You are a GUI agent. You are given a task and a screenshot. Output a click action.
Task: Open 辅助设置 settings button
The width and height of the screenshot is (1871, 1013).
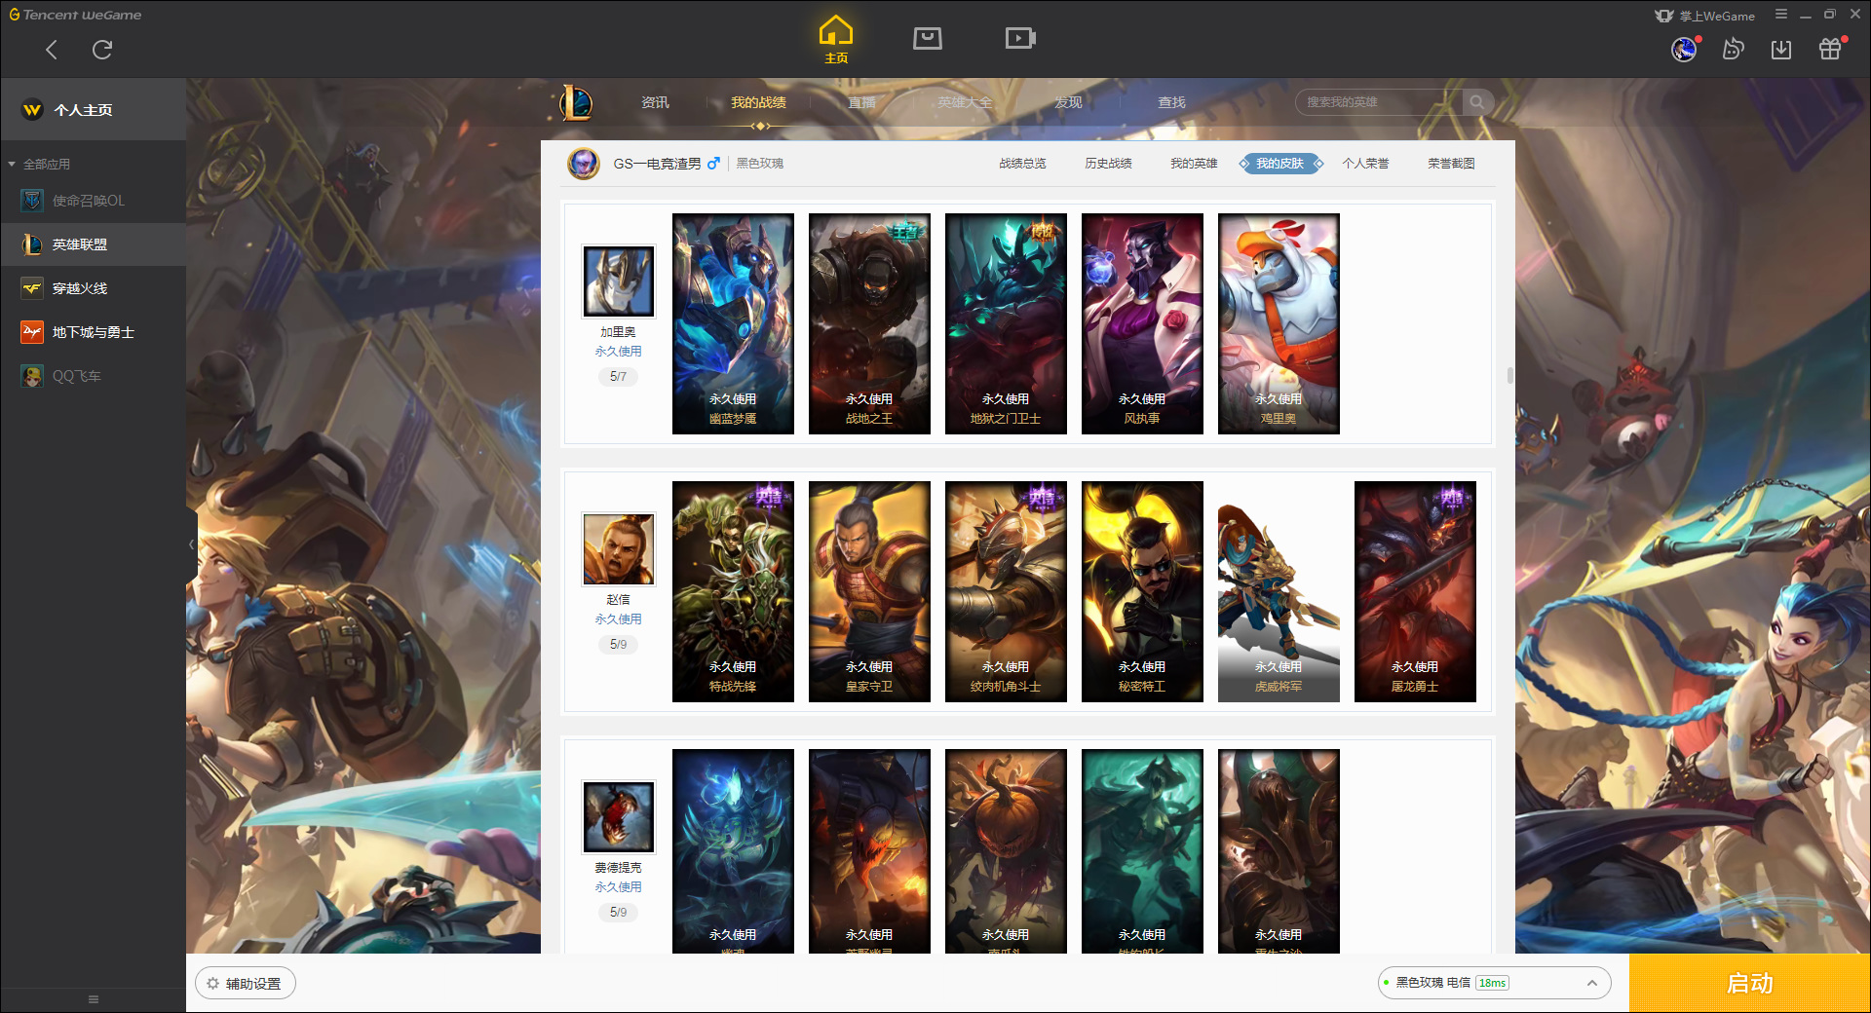246,984
